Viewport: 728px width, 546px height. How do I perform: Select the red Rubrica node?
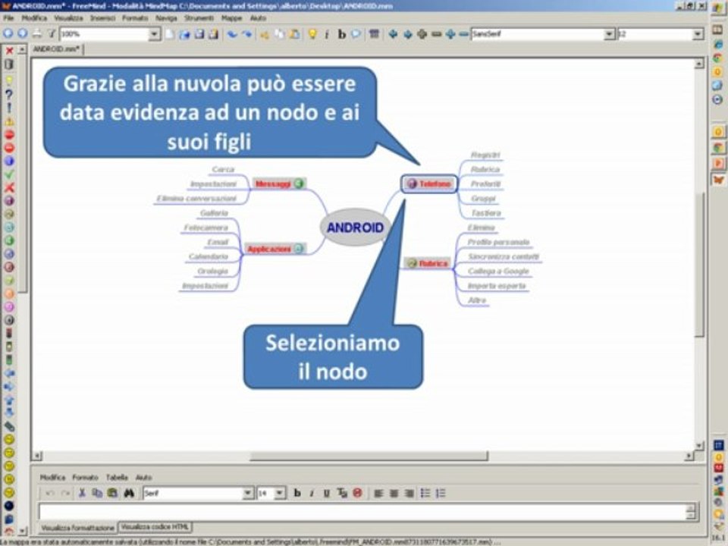428,264
